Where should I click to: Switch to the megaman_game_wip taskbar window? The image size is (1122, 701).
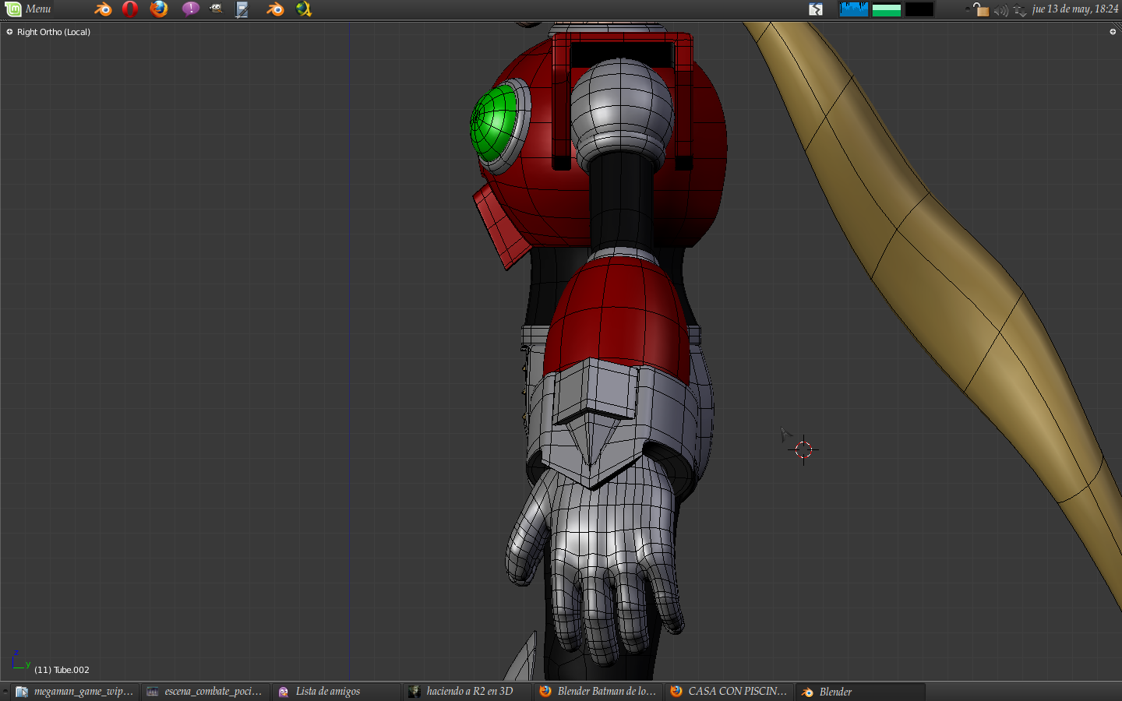coord(75,692)
